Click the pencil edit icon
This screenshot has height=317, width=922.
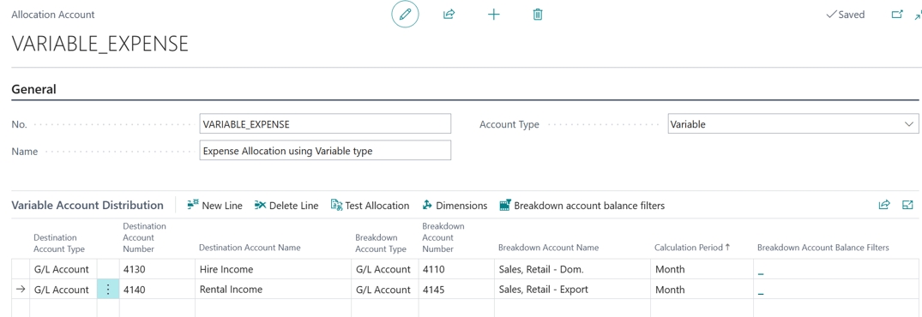(x=405, y=15)
